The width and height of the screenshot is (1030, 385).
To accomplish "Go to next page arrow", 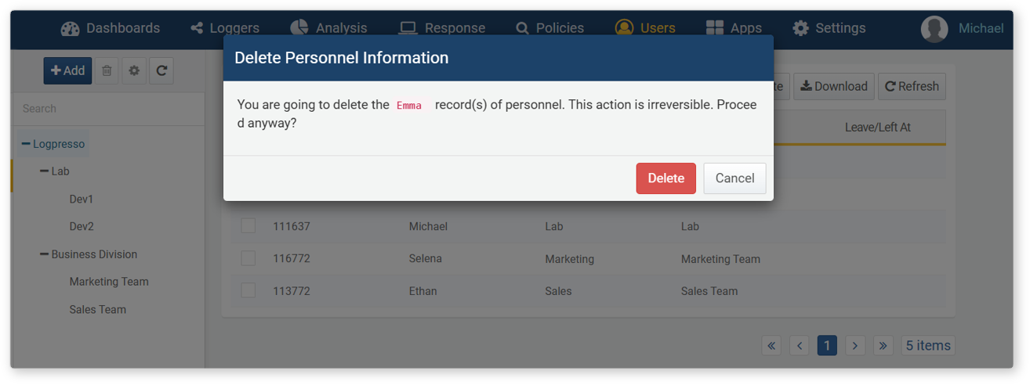I will click(x=855, y=345).
